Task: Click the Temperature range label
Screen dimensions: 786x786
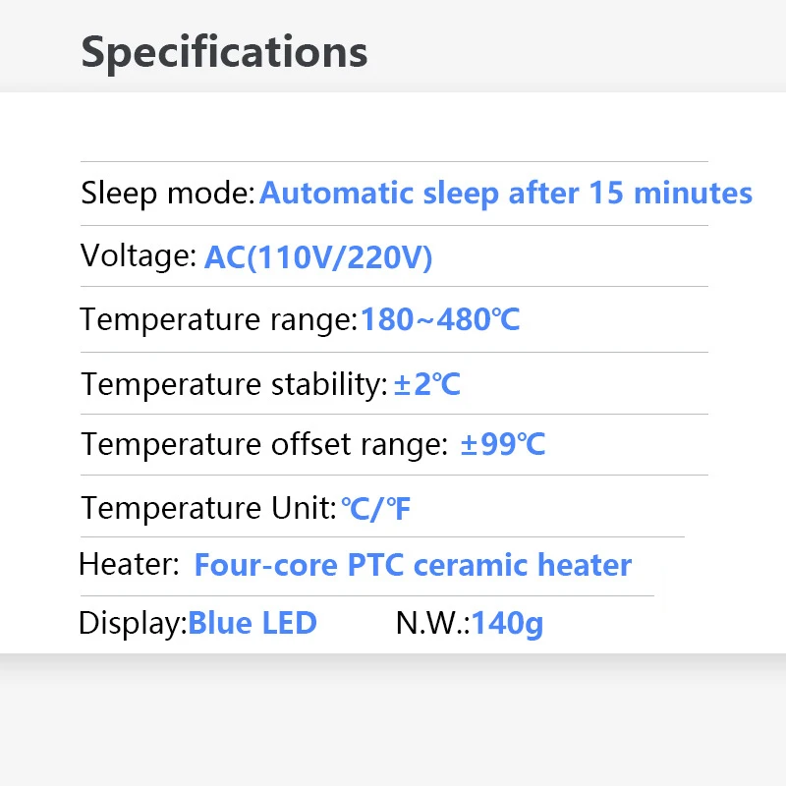Action: tap(218, 319)
